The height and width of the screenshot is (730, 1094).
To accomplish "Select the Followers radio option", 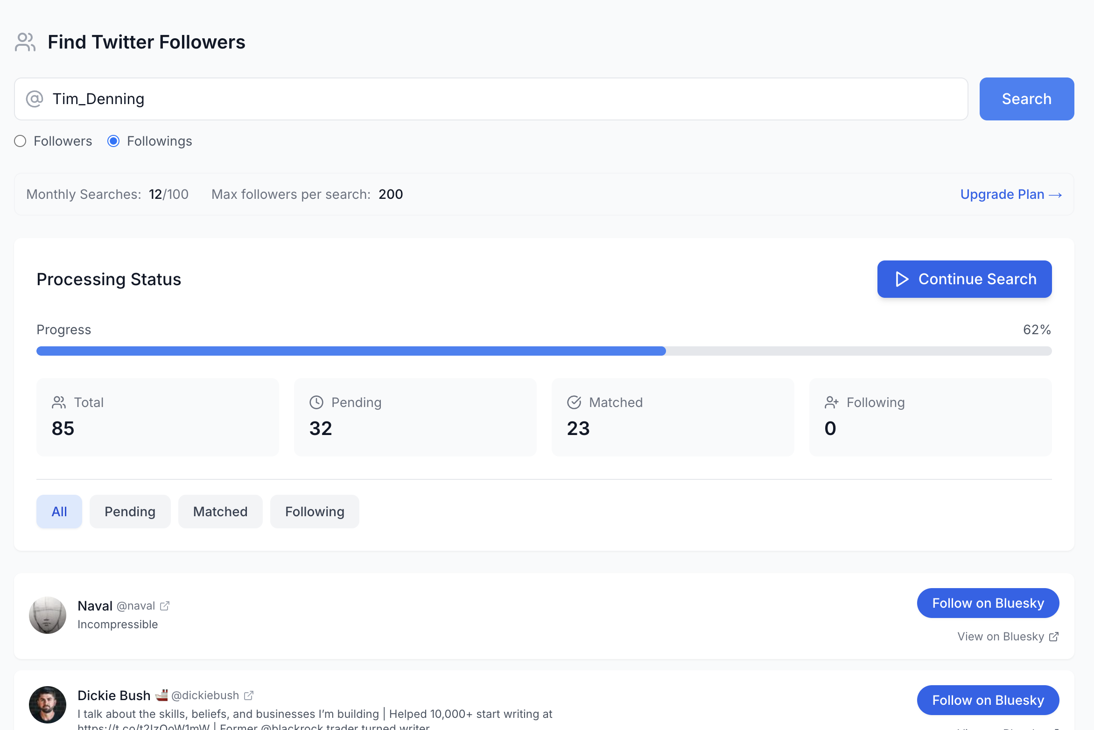I will pos(20,141).
